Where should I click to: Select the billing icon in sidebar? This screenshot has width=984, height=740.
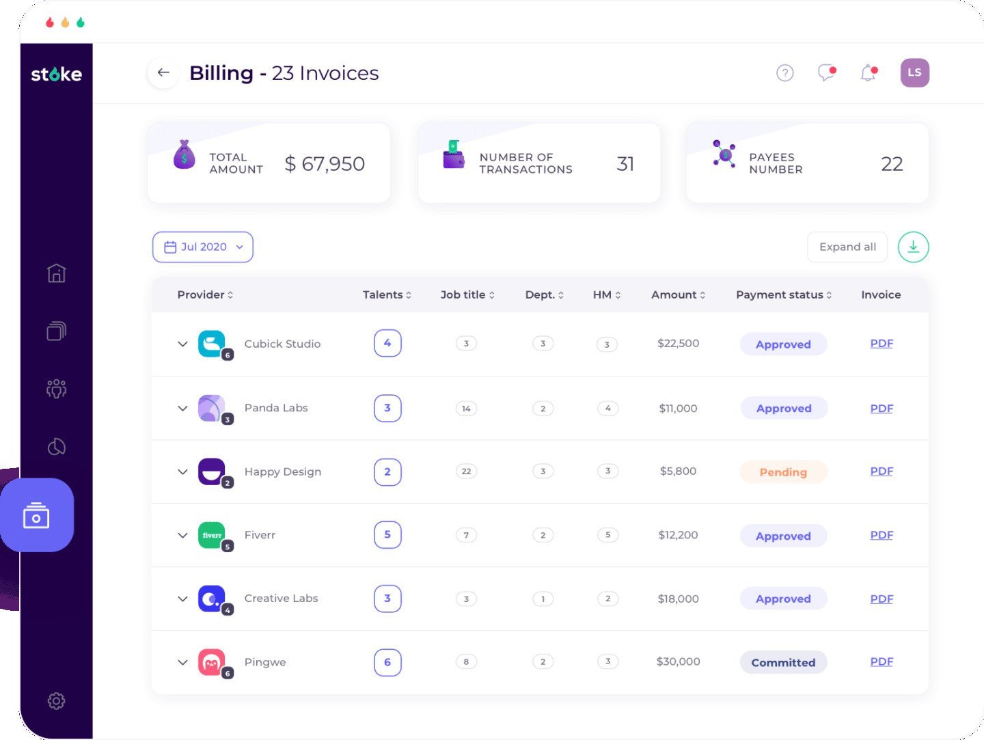[37, 516]
